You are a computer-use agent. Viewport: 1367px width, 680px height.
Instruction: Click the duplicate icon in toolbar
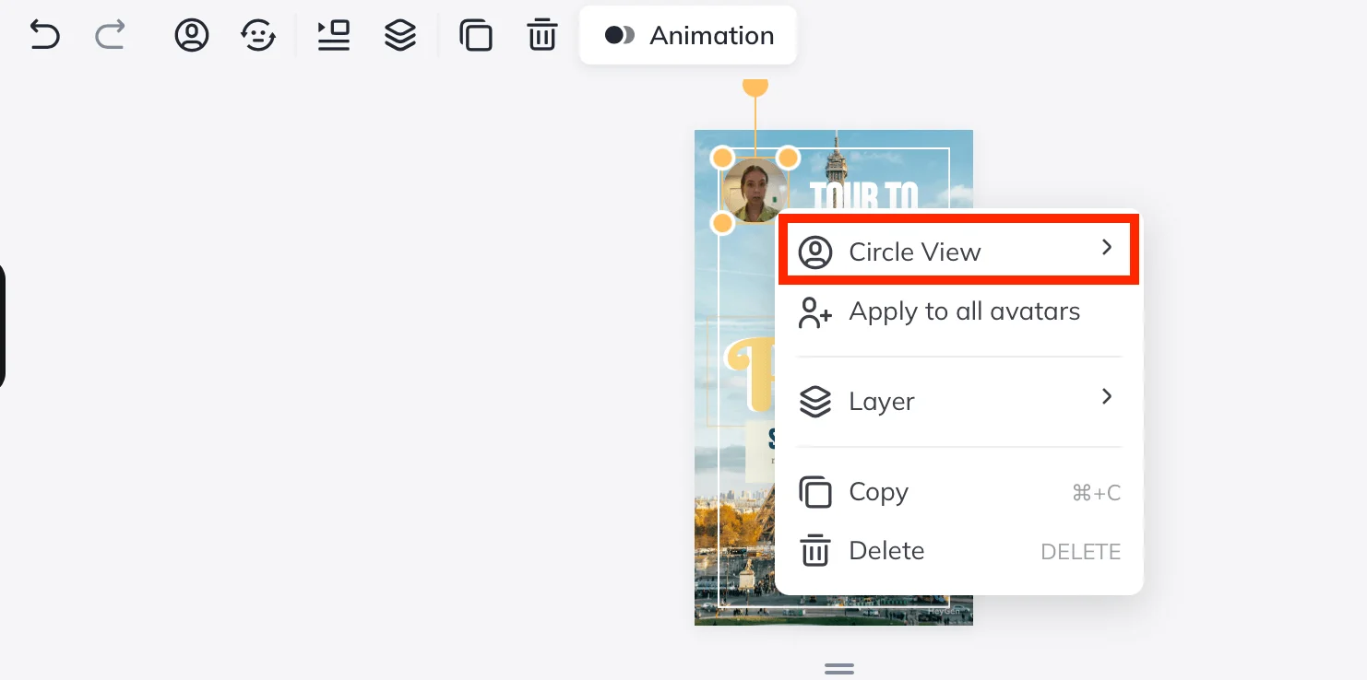tap(476, 36)
